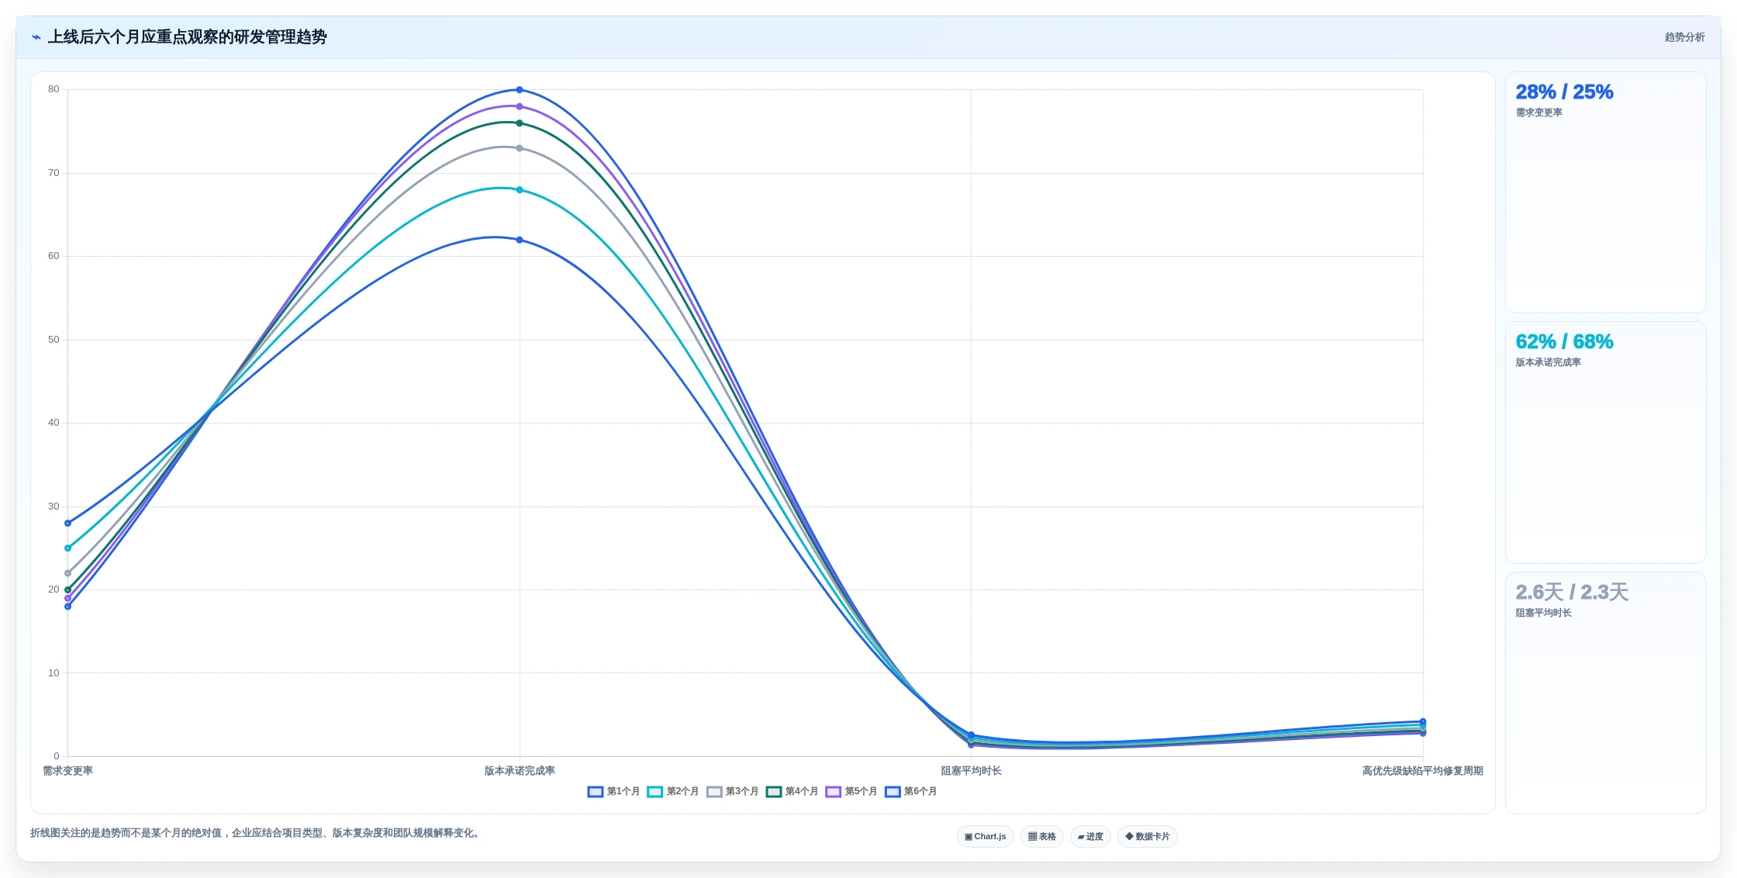Click the 2.6天 / 2.3天 card value
The width and height of the screenshot is (1737, 878).
(x=1572, y=593)
